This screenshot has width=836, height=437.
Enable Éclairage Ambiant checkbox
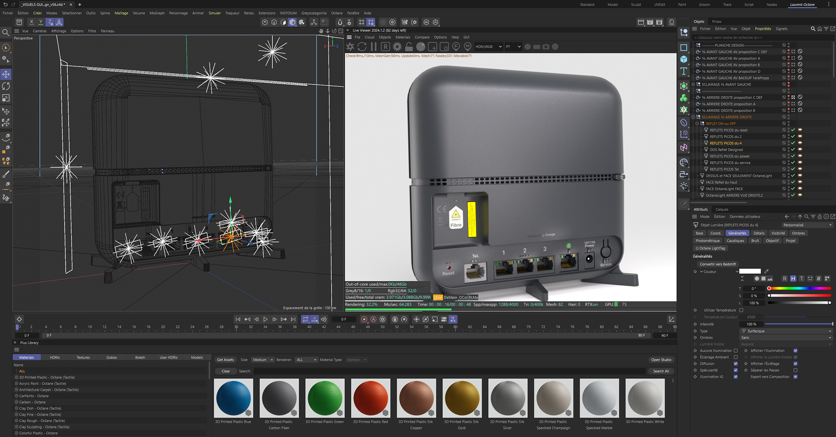click(736, 357)
